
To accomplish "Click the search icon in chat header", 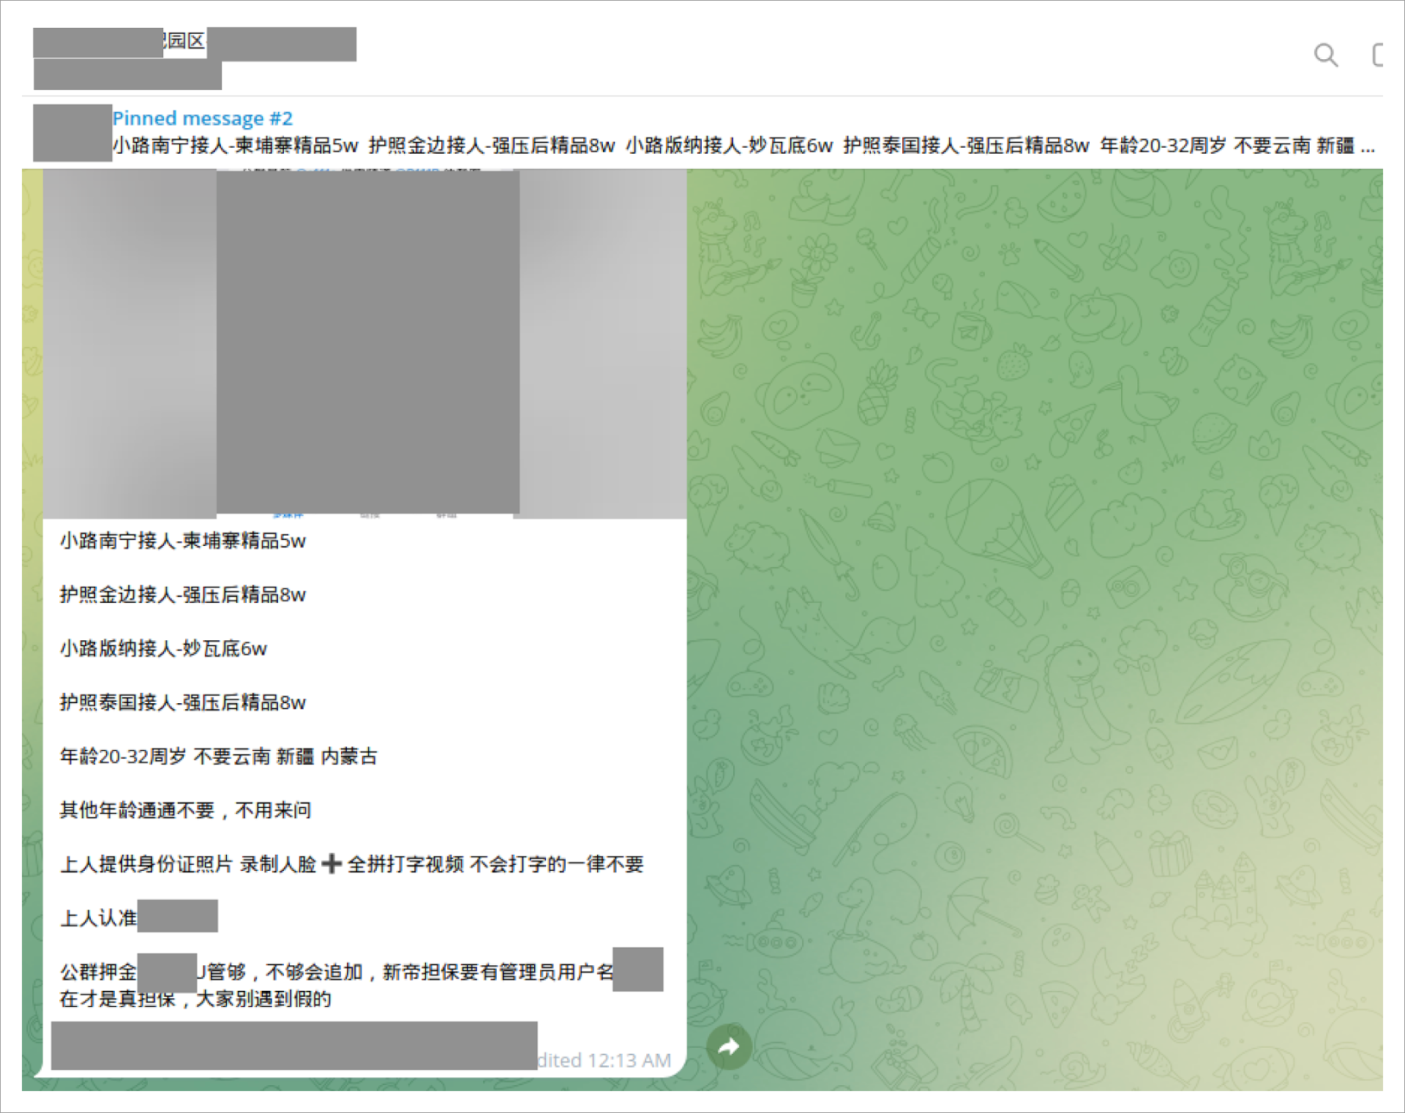I will pos(1325,56).
